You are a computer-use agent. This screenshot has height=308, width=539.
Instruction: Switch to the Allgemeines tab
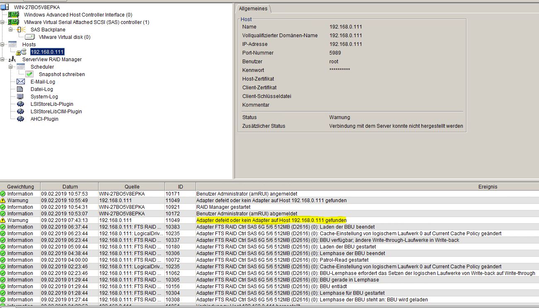253,9
